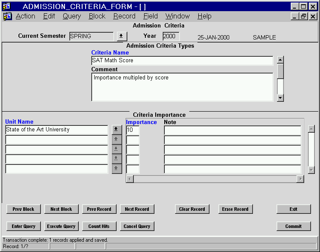This screenshot has height=252, width=320.
Task: Click the Importance field showing 10
Action: coord(132,130)
